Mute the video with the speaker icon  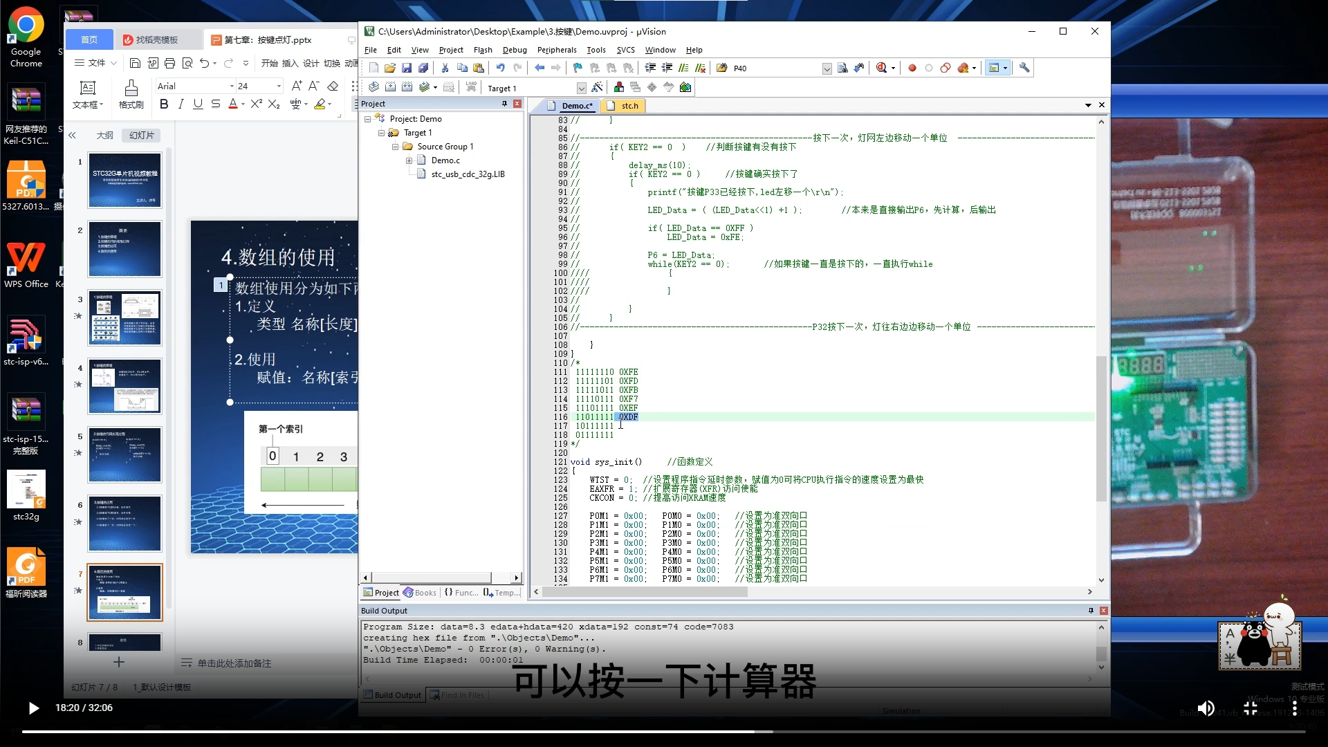pos(1206,708)
